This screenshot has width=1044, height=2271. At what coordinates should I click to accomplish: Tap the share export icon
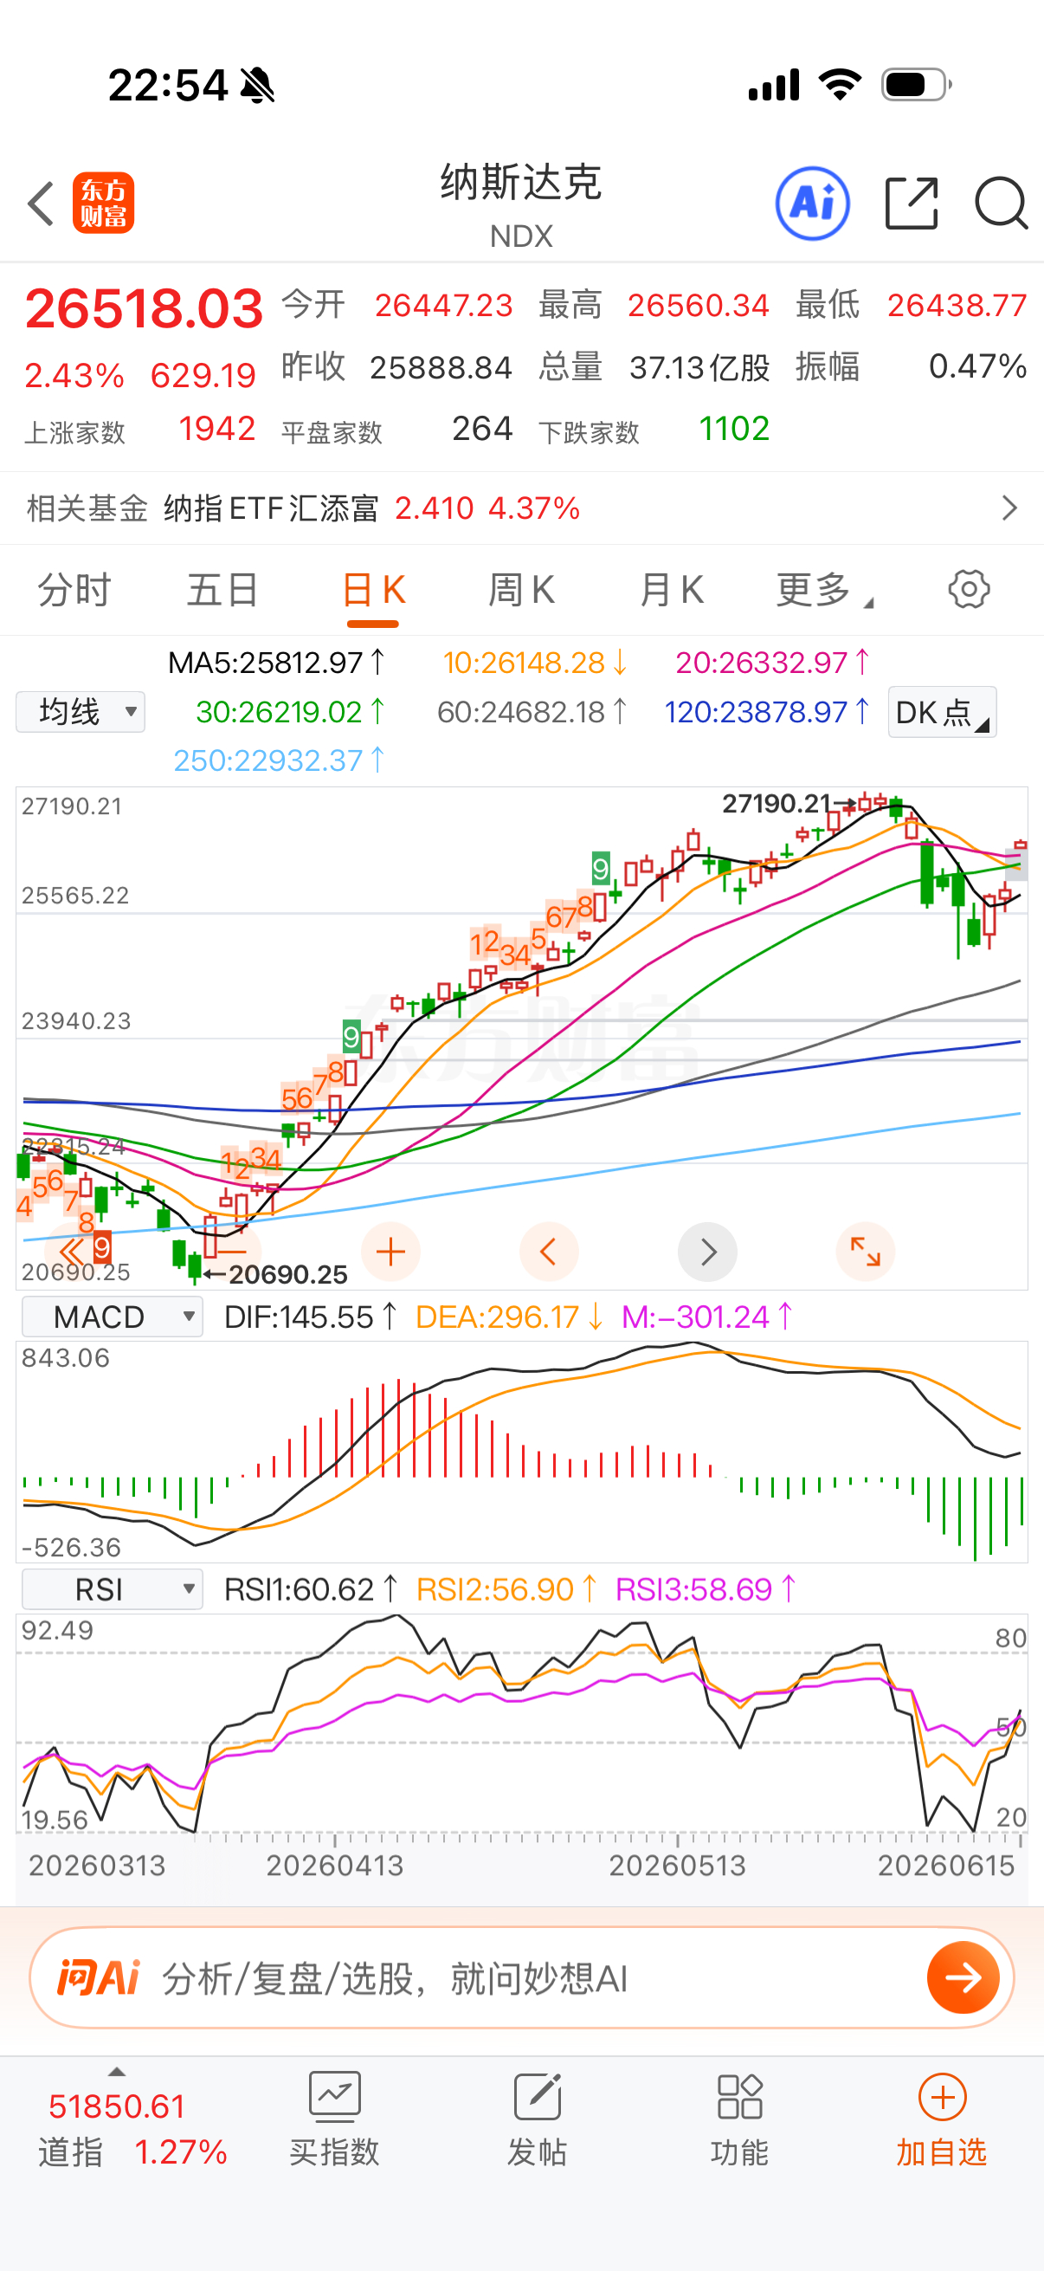point(911,204)
